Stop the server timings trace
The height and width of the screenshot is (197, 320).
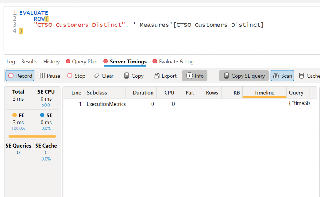pos(77,76)
